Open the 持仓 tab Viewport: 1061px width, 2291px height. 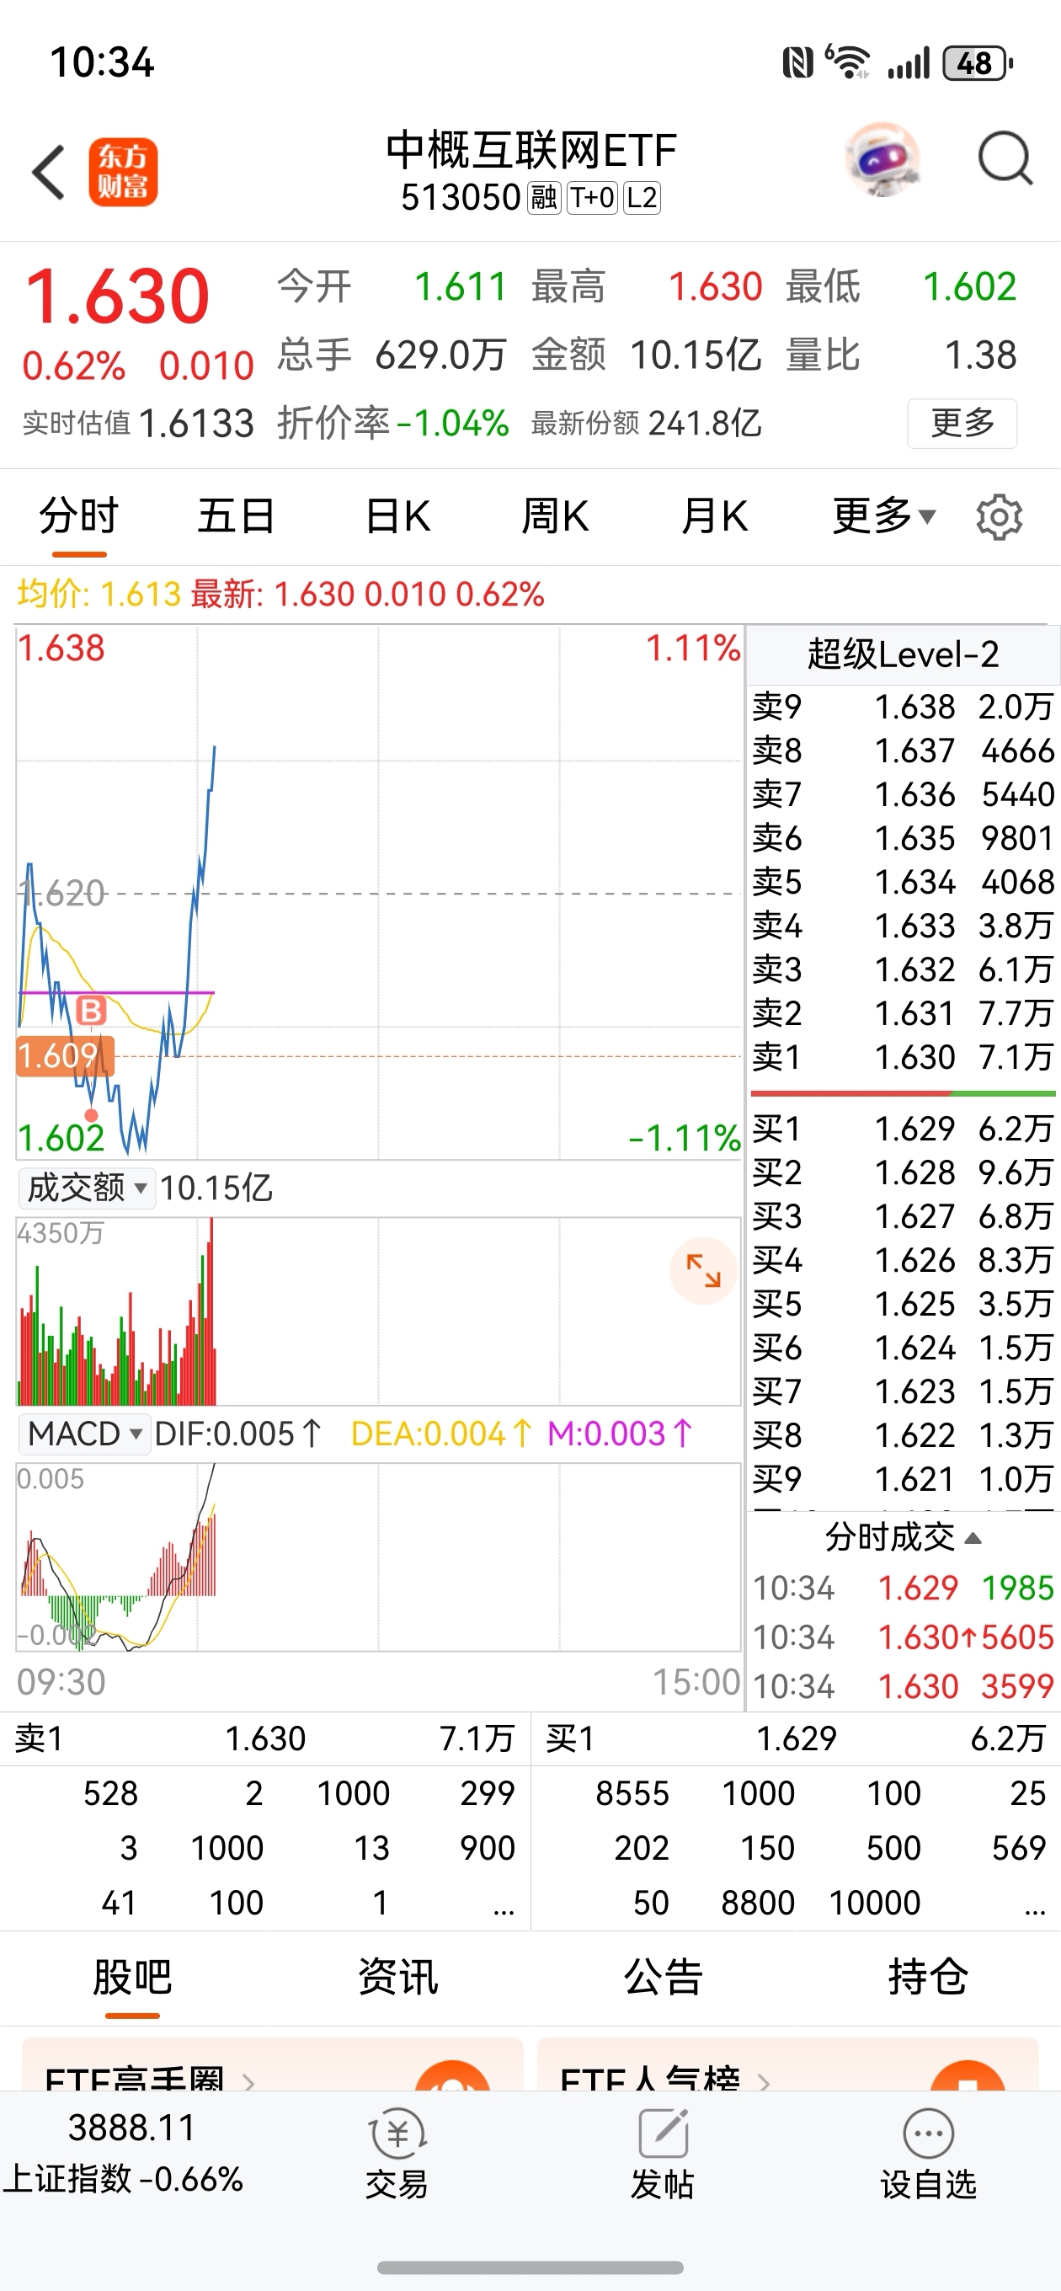point(928,1976)
